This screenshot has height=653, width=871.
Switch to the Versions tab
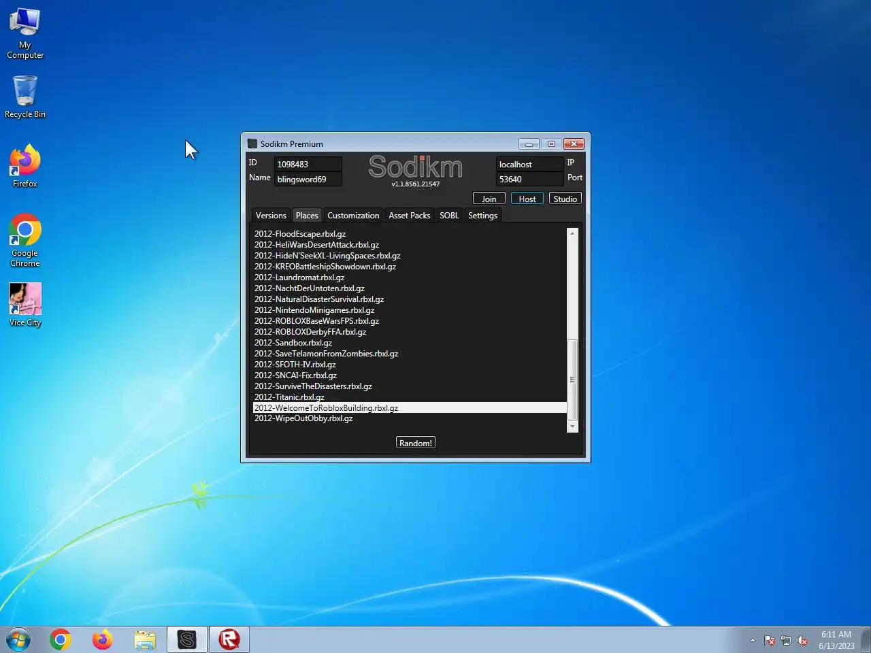(271, 216)
